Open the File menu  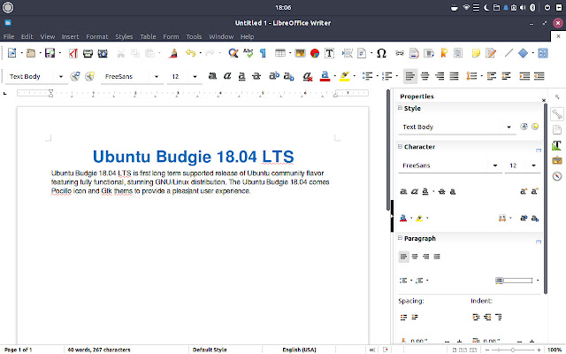click(9, 36)
